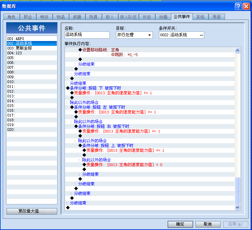The width and height of the screenshot is (252, 230).
Task: Click the 名称 input field
Action: [x=87, y=35]
